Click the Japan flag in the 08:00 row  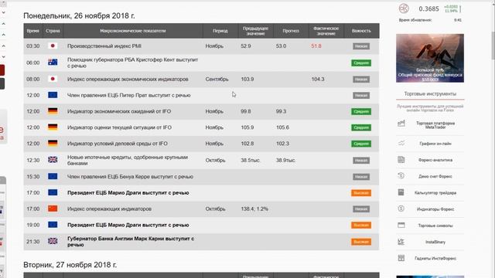click(53, 79)
